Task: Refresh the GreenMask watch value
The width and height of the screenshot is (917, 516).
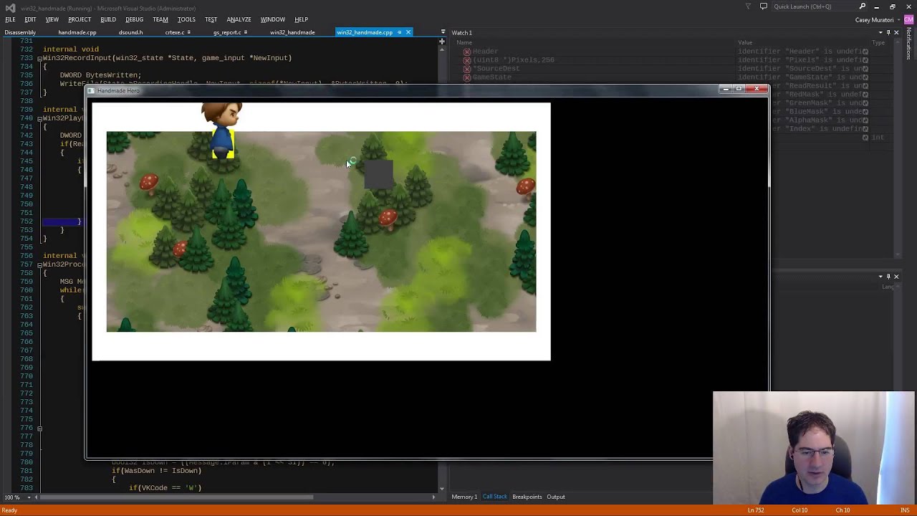Action: [865, 103]
